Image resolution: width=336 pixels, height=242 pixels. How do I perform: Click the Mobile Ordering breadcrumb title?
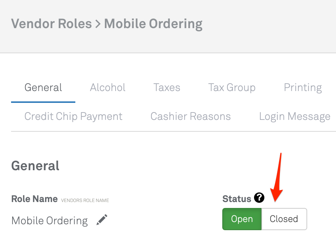tap(153, 24)
